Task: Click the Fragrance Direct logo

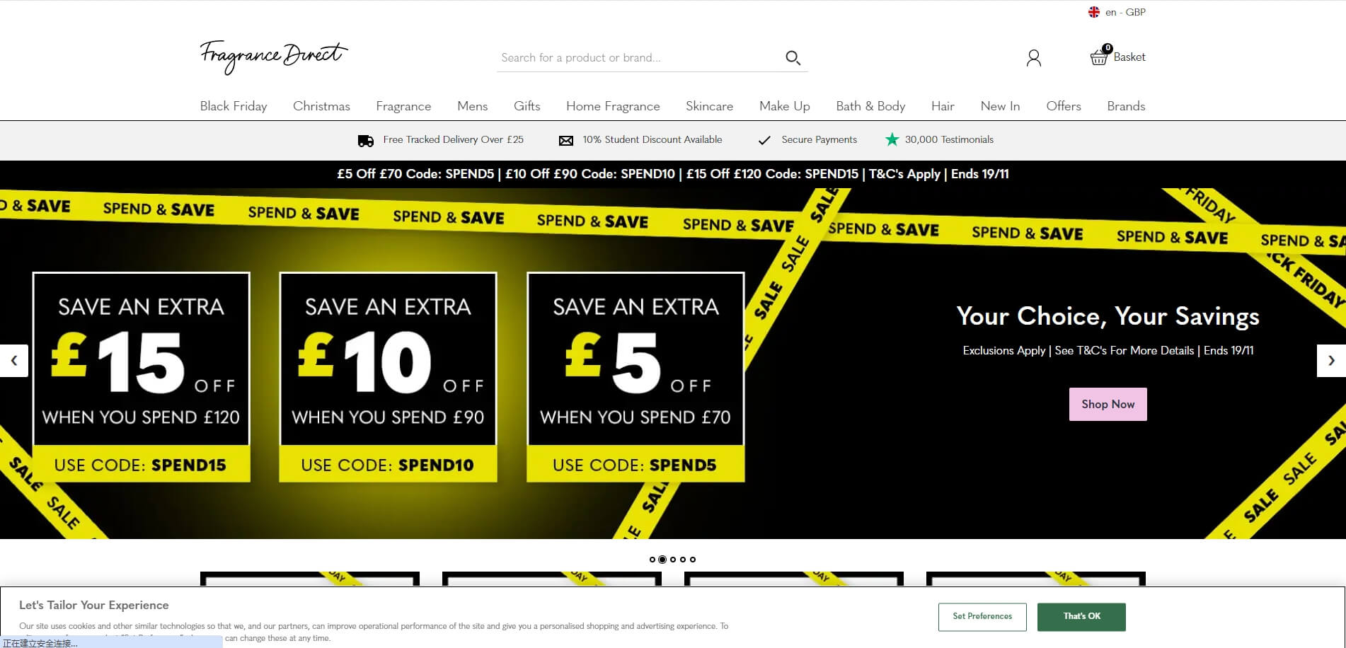Action: point(274,57)
